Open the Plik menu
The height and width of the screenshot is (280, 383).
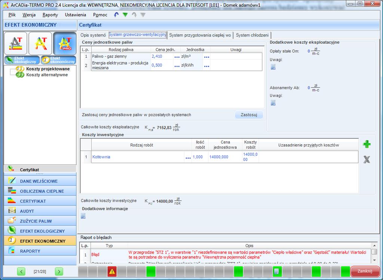[12, 15]
